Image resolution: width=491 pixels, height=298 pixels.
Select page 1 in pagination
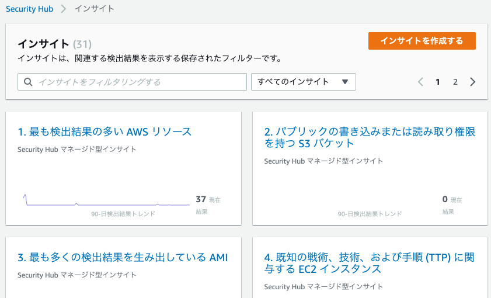(438, 82)
